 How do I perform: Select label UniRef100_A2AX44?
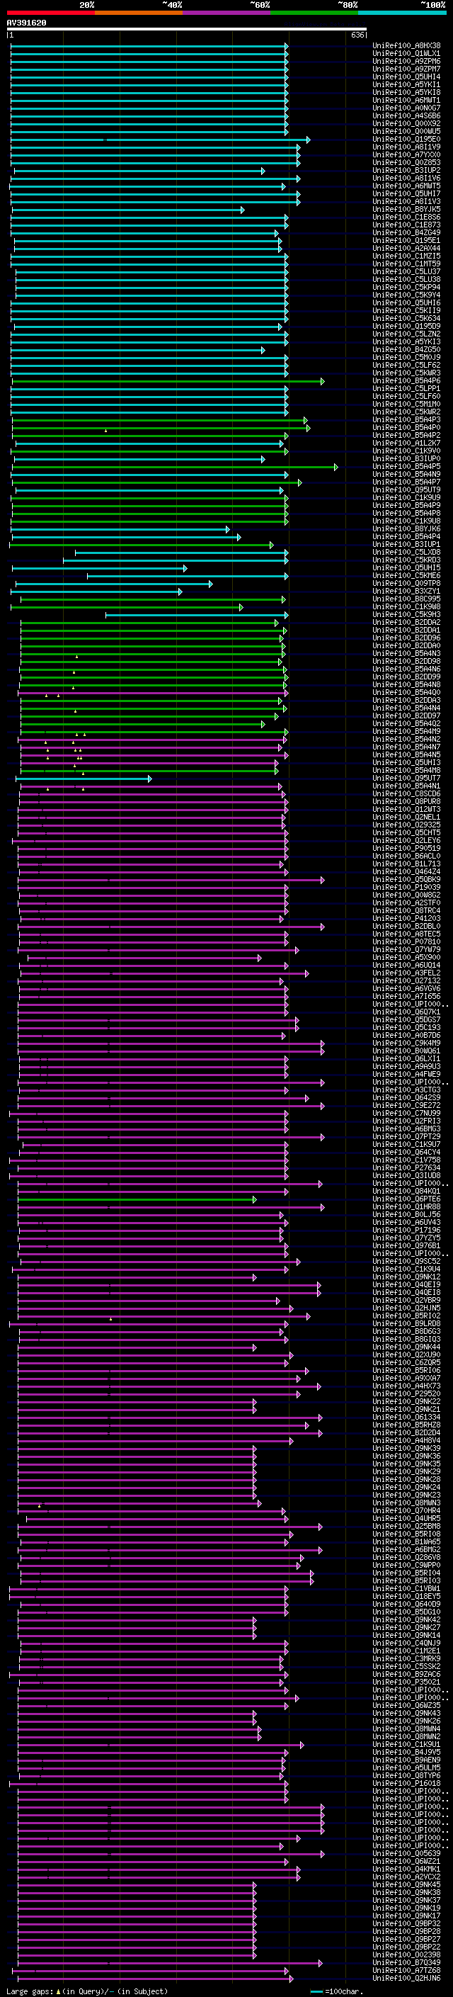[x=406, y=248]
